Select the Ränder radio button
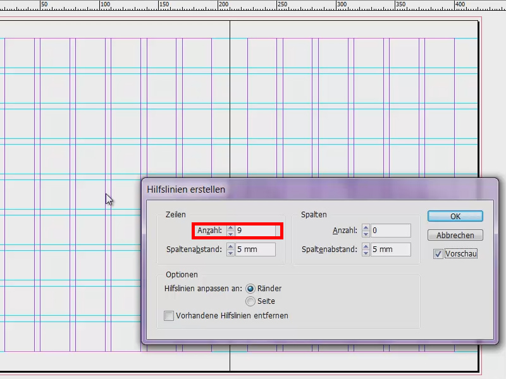Viewport: 506px width, 379px height. point(250,288)
